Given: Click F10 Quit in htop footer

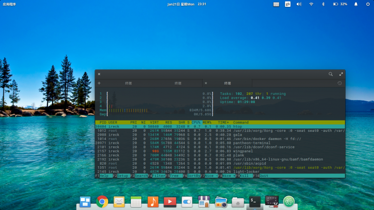Looking at the screenshot, I should point(261,175).
